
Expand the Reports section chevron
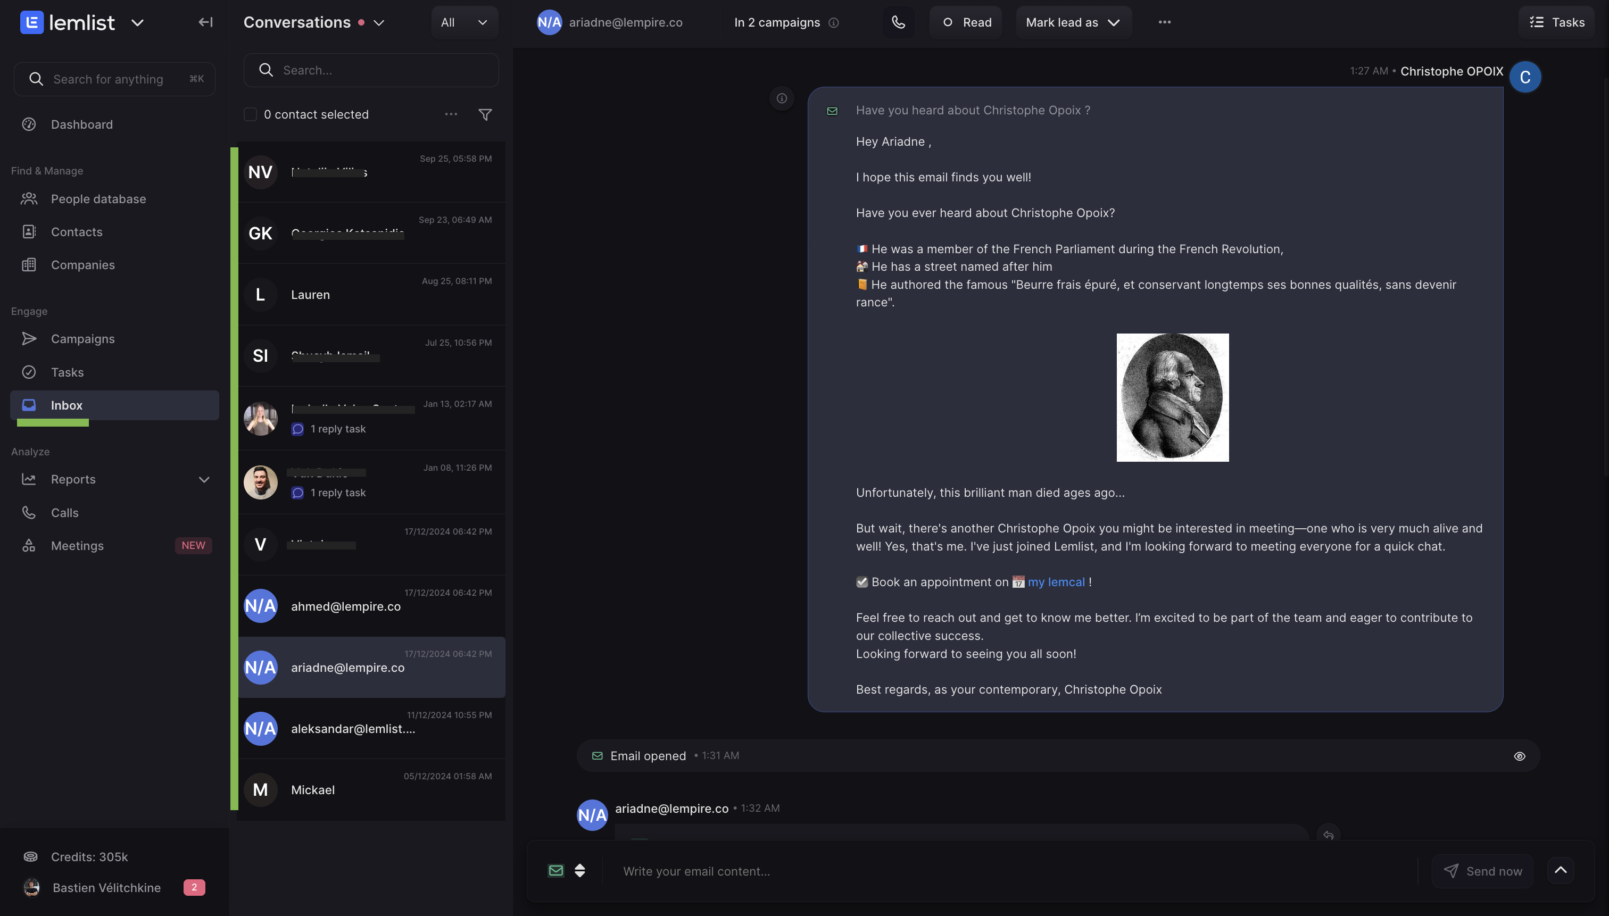pos(204,479)
